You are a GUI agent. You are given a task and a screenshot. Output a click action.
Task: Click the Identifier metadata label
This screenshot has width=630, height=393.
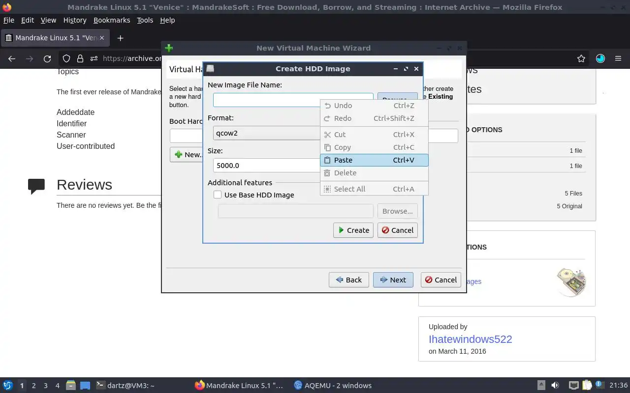click(x=71, y=124)
